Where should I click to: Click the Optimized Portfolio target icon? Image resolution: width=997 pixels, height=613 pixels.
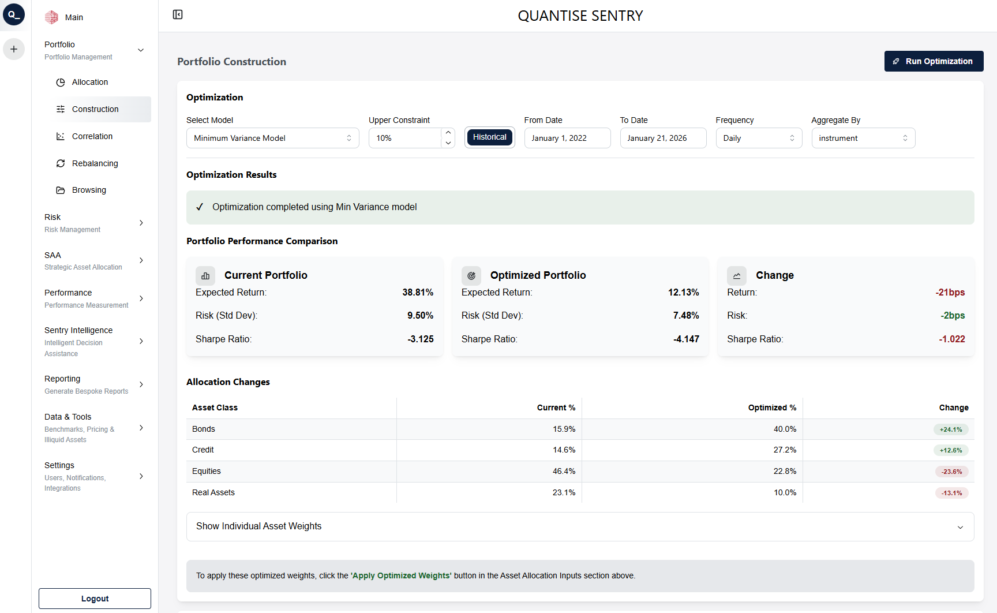click(471, 275)
